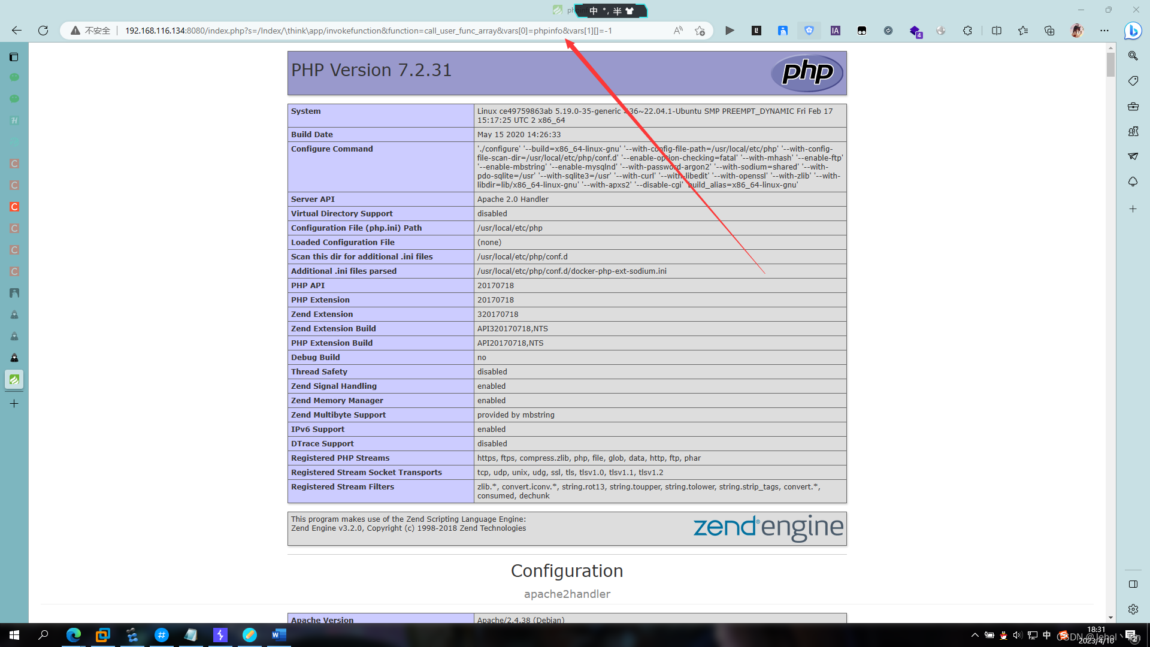The image size is (1150, 647).
Task: Open Bing chat sidebar button
Action: click(x=1133, y=31)
